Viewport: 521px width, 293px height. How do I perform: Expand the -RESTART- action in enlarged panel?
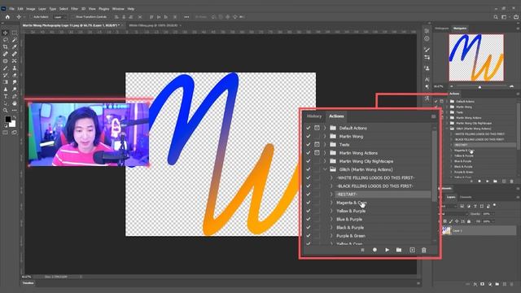click(x=331, y=195)
